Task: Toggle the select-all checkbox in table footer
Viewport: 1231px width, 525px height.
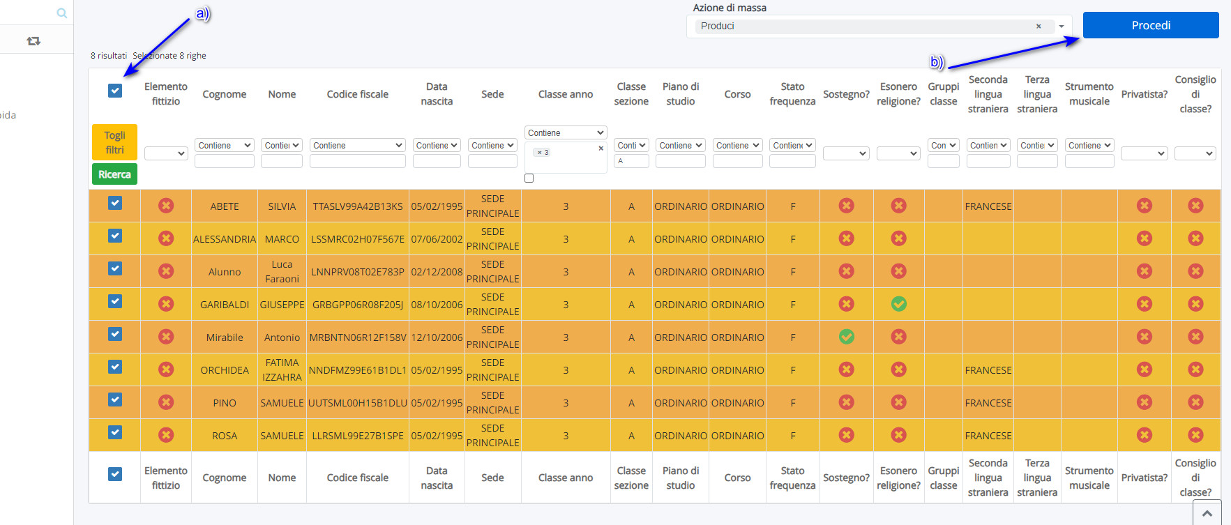Action: coord(115,474)
